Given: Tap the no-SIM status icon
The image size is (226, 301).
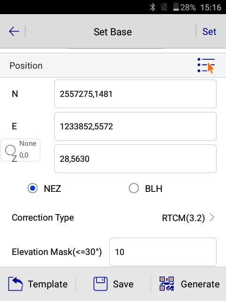Looking at the screenshot, I should click(x=164, y=8).
